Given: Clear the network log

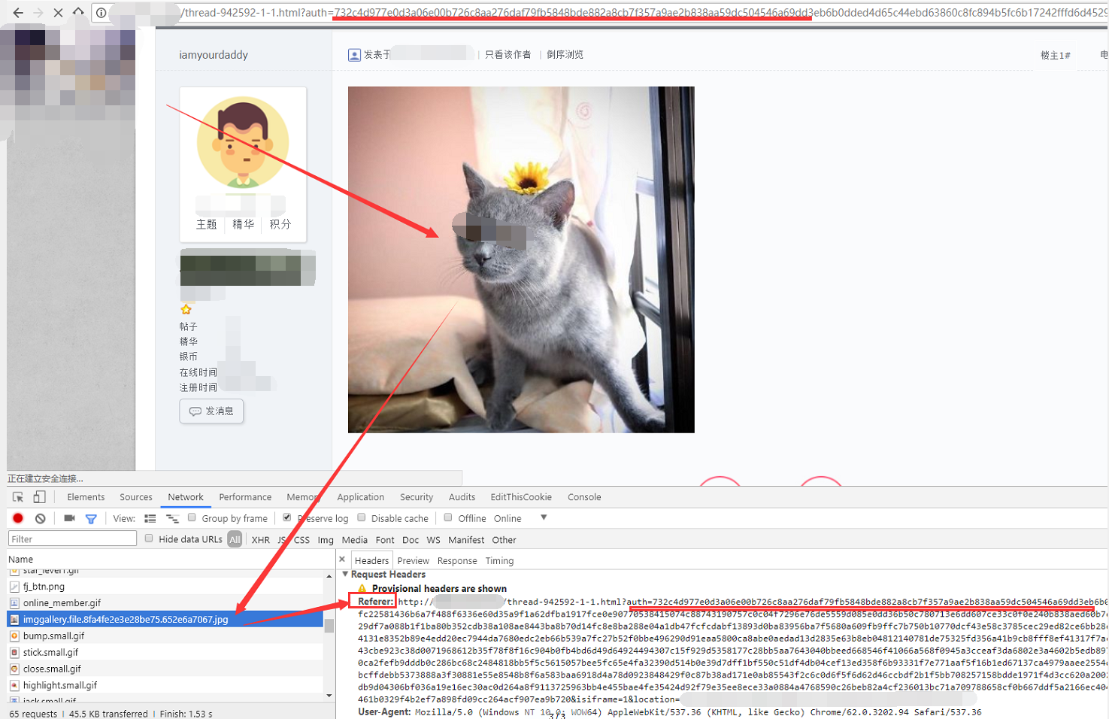Looking at the screenshot, I should point(41,518).
